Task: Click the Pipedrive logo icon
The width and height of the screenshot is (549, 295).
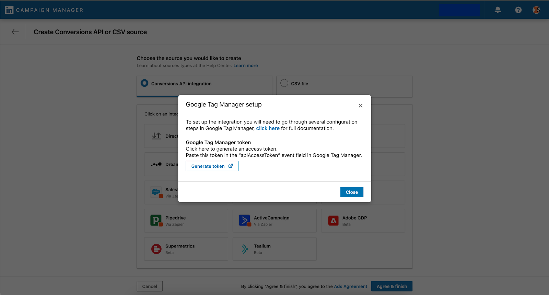Action: (156, 220)
